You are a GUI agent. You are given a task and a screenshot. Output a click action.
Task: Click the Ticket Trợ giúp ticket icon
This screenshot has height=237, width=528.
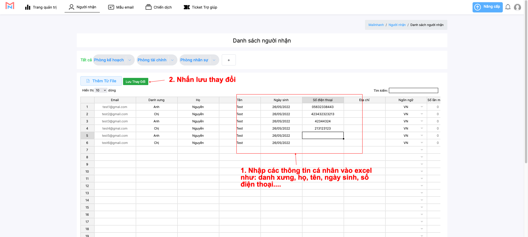pos(187,7)
